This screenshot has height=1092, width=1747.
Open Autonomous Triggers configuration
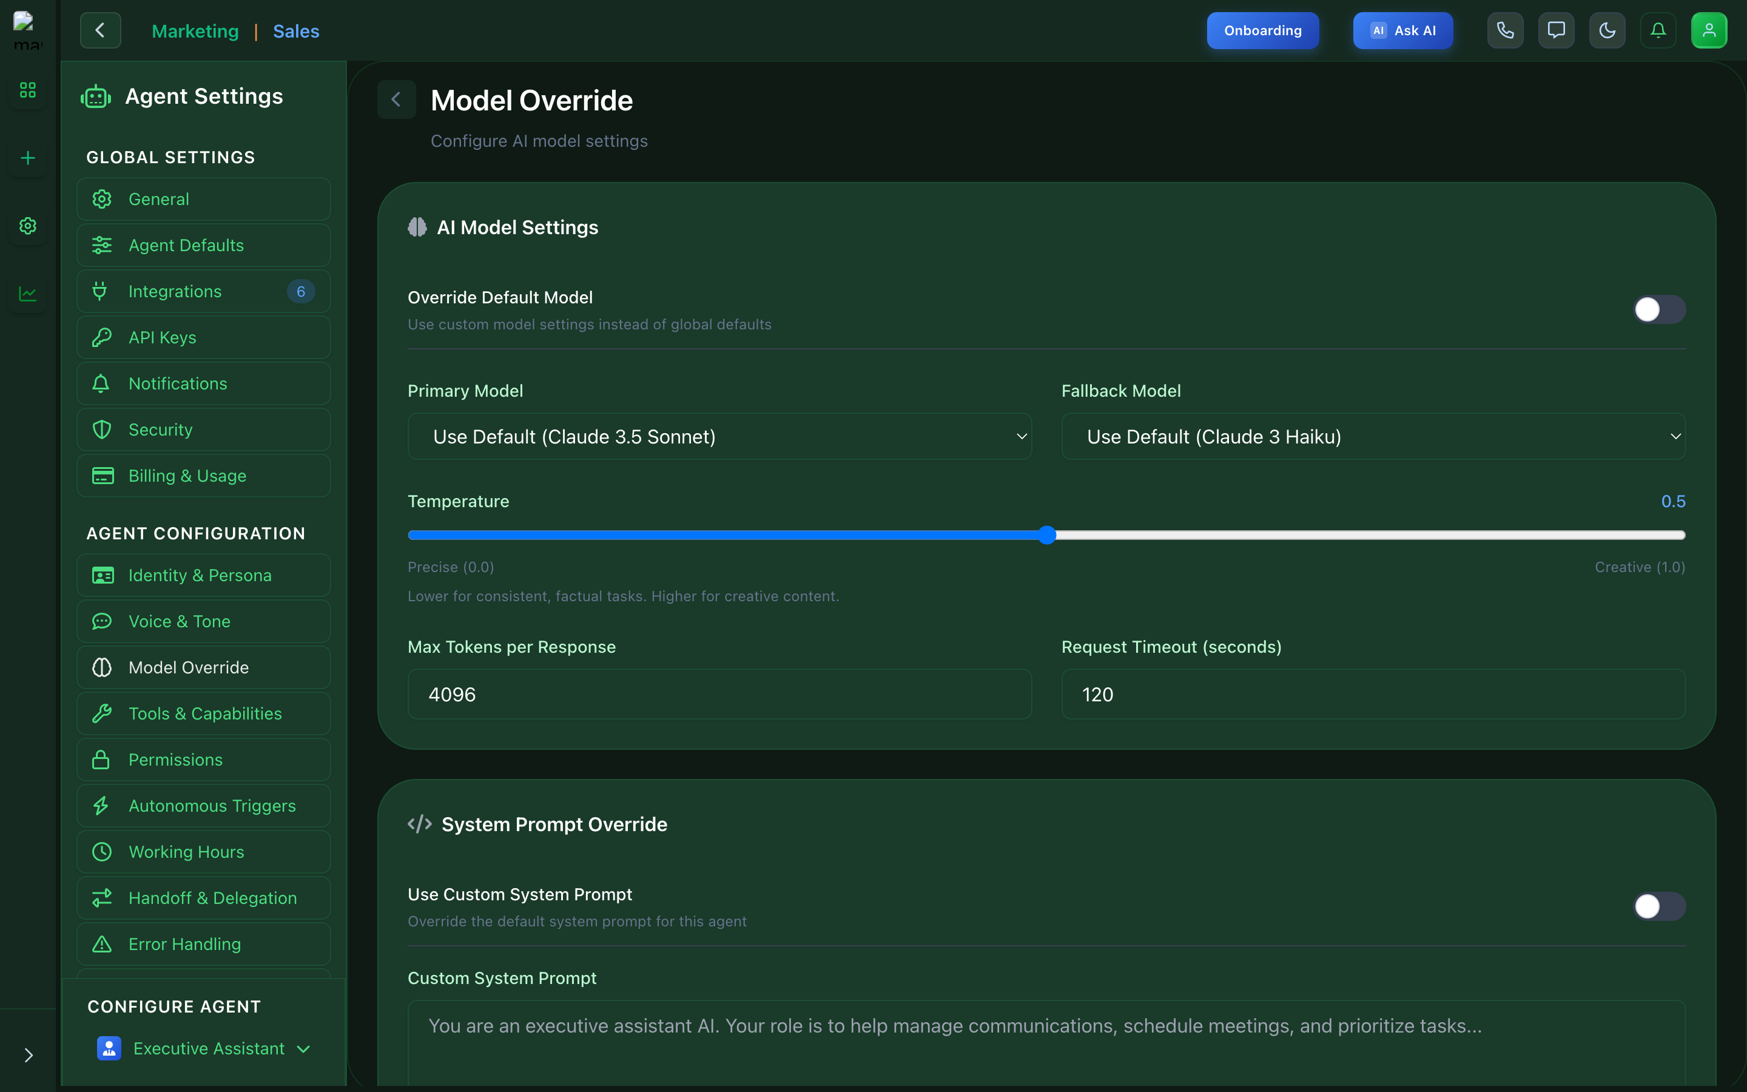coord(204,806)
